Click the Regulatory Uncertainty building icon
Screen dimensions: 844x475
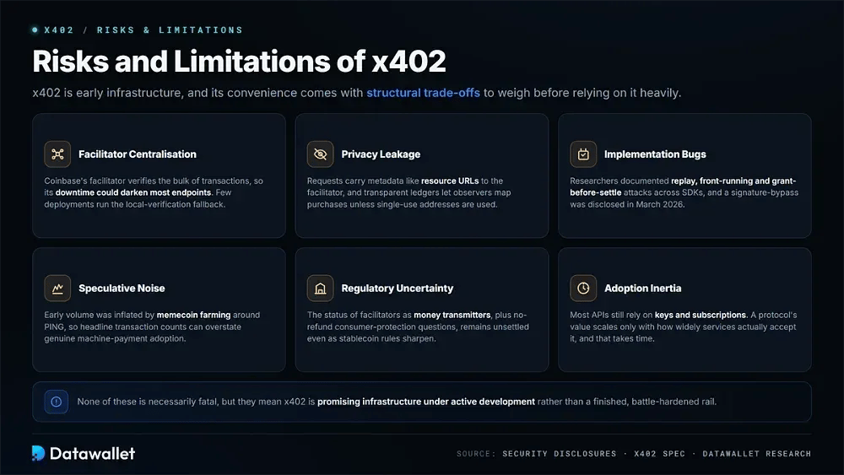320,289
